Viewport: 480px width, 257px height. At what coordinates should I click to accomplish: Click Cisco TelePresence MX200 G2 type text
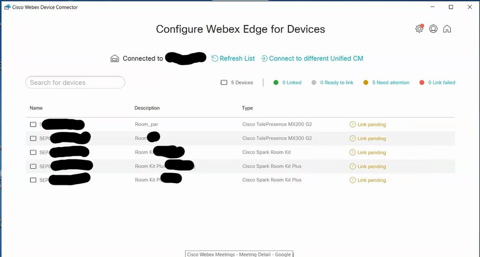pyautogui.click(x=277, y=124)
